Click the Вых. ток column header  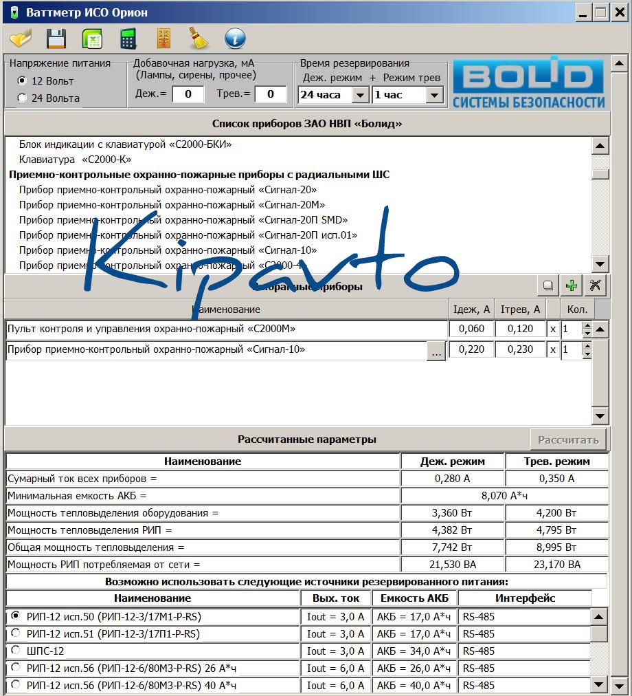click(x=336, y=598)
